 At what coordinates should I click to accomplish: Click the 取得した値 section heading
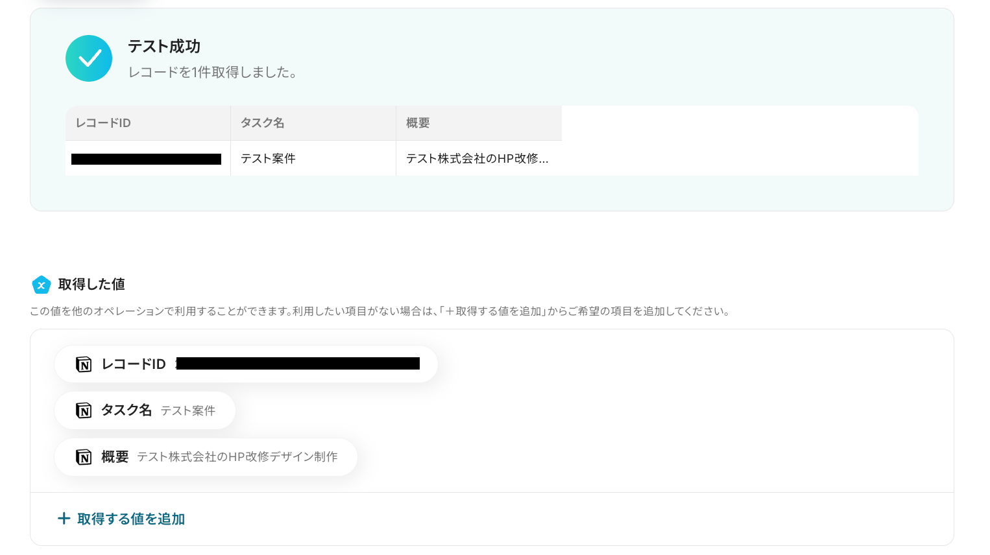coord(91,285)
